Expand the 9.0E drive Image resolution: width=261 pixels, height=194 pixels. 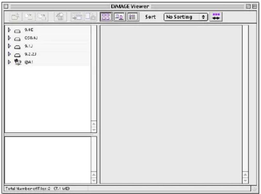pyautogui.click(x=9, y=30)
